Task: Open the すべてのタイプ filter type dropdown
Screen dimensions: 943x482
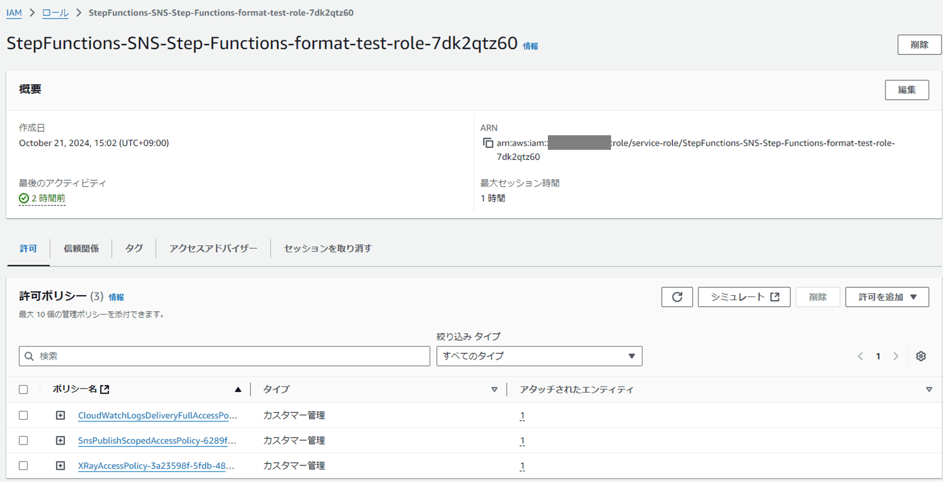Action: [x=539, y=356]
